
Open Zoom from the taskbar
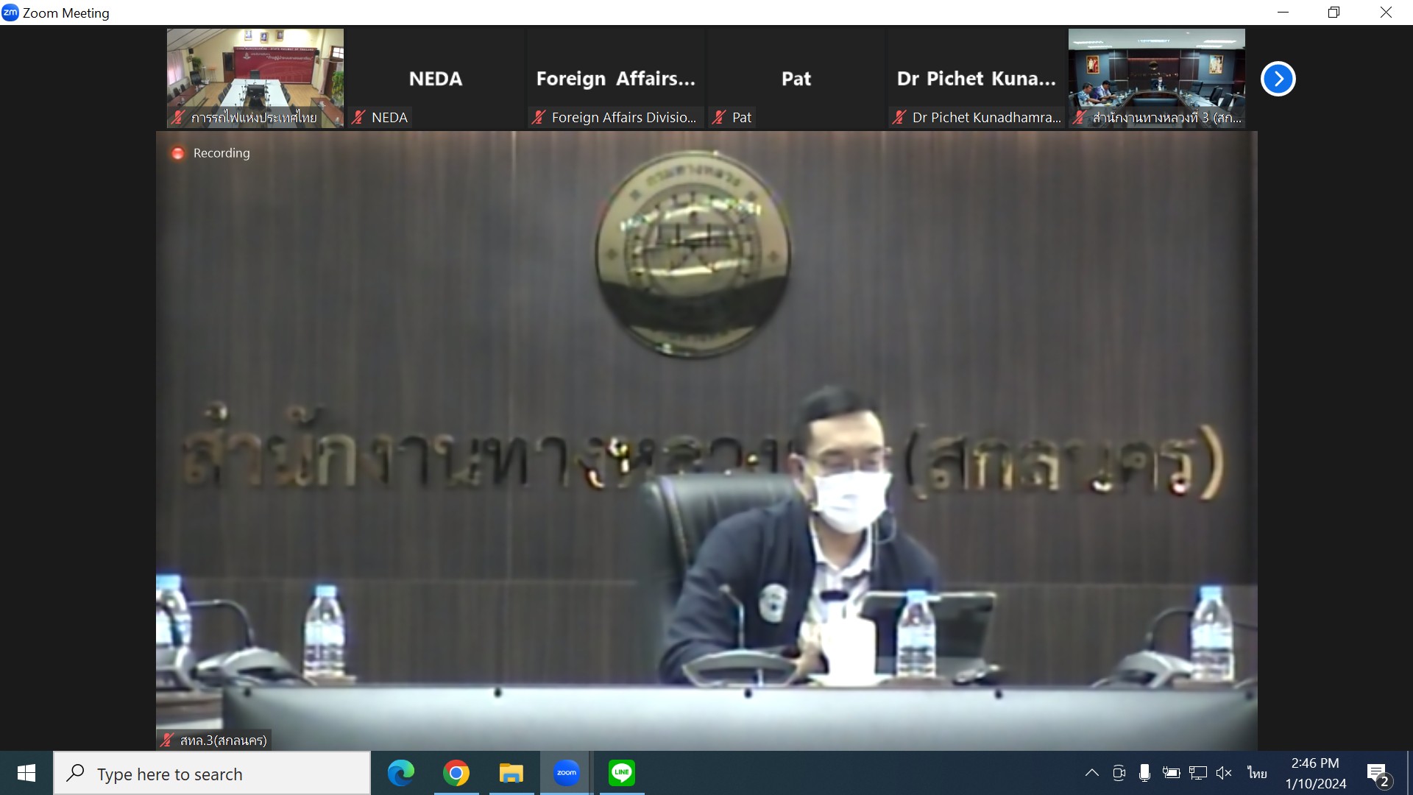click(566, 773)
